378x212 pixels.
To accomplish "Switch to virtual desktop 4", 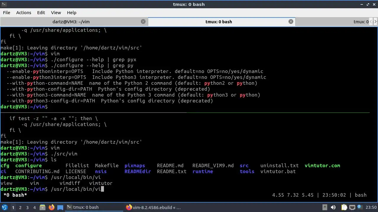I will 34,208.
